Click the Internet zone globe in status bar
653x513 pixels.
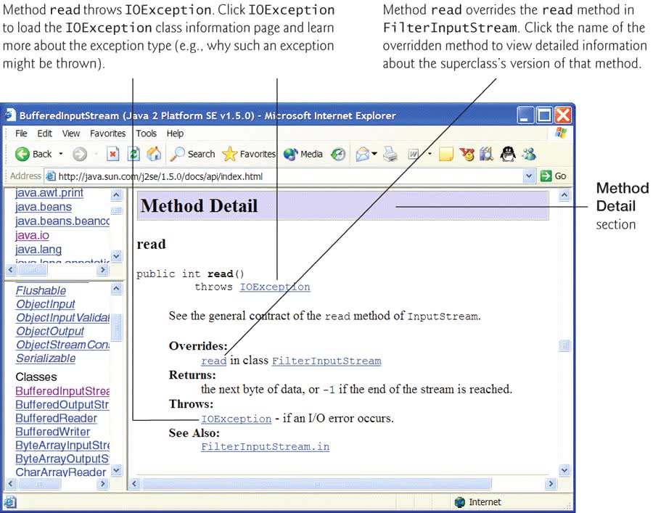(x=460, y=502)
